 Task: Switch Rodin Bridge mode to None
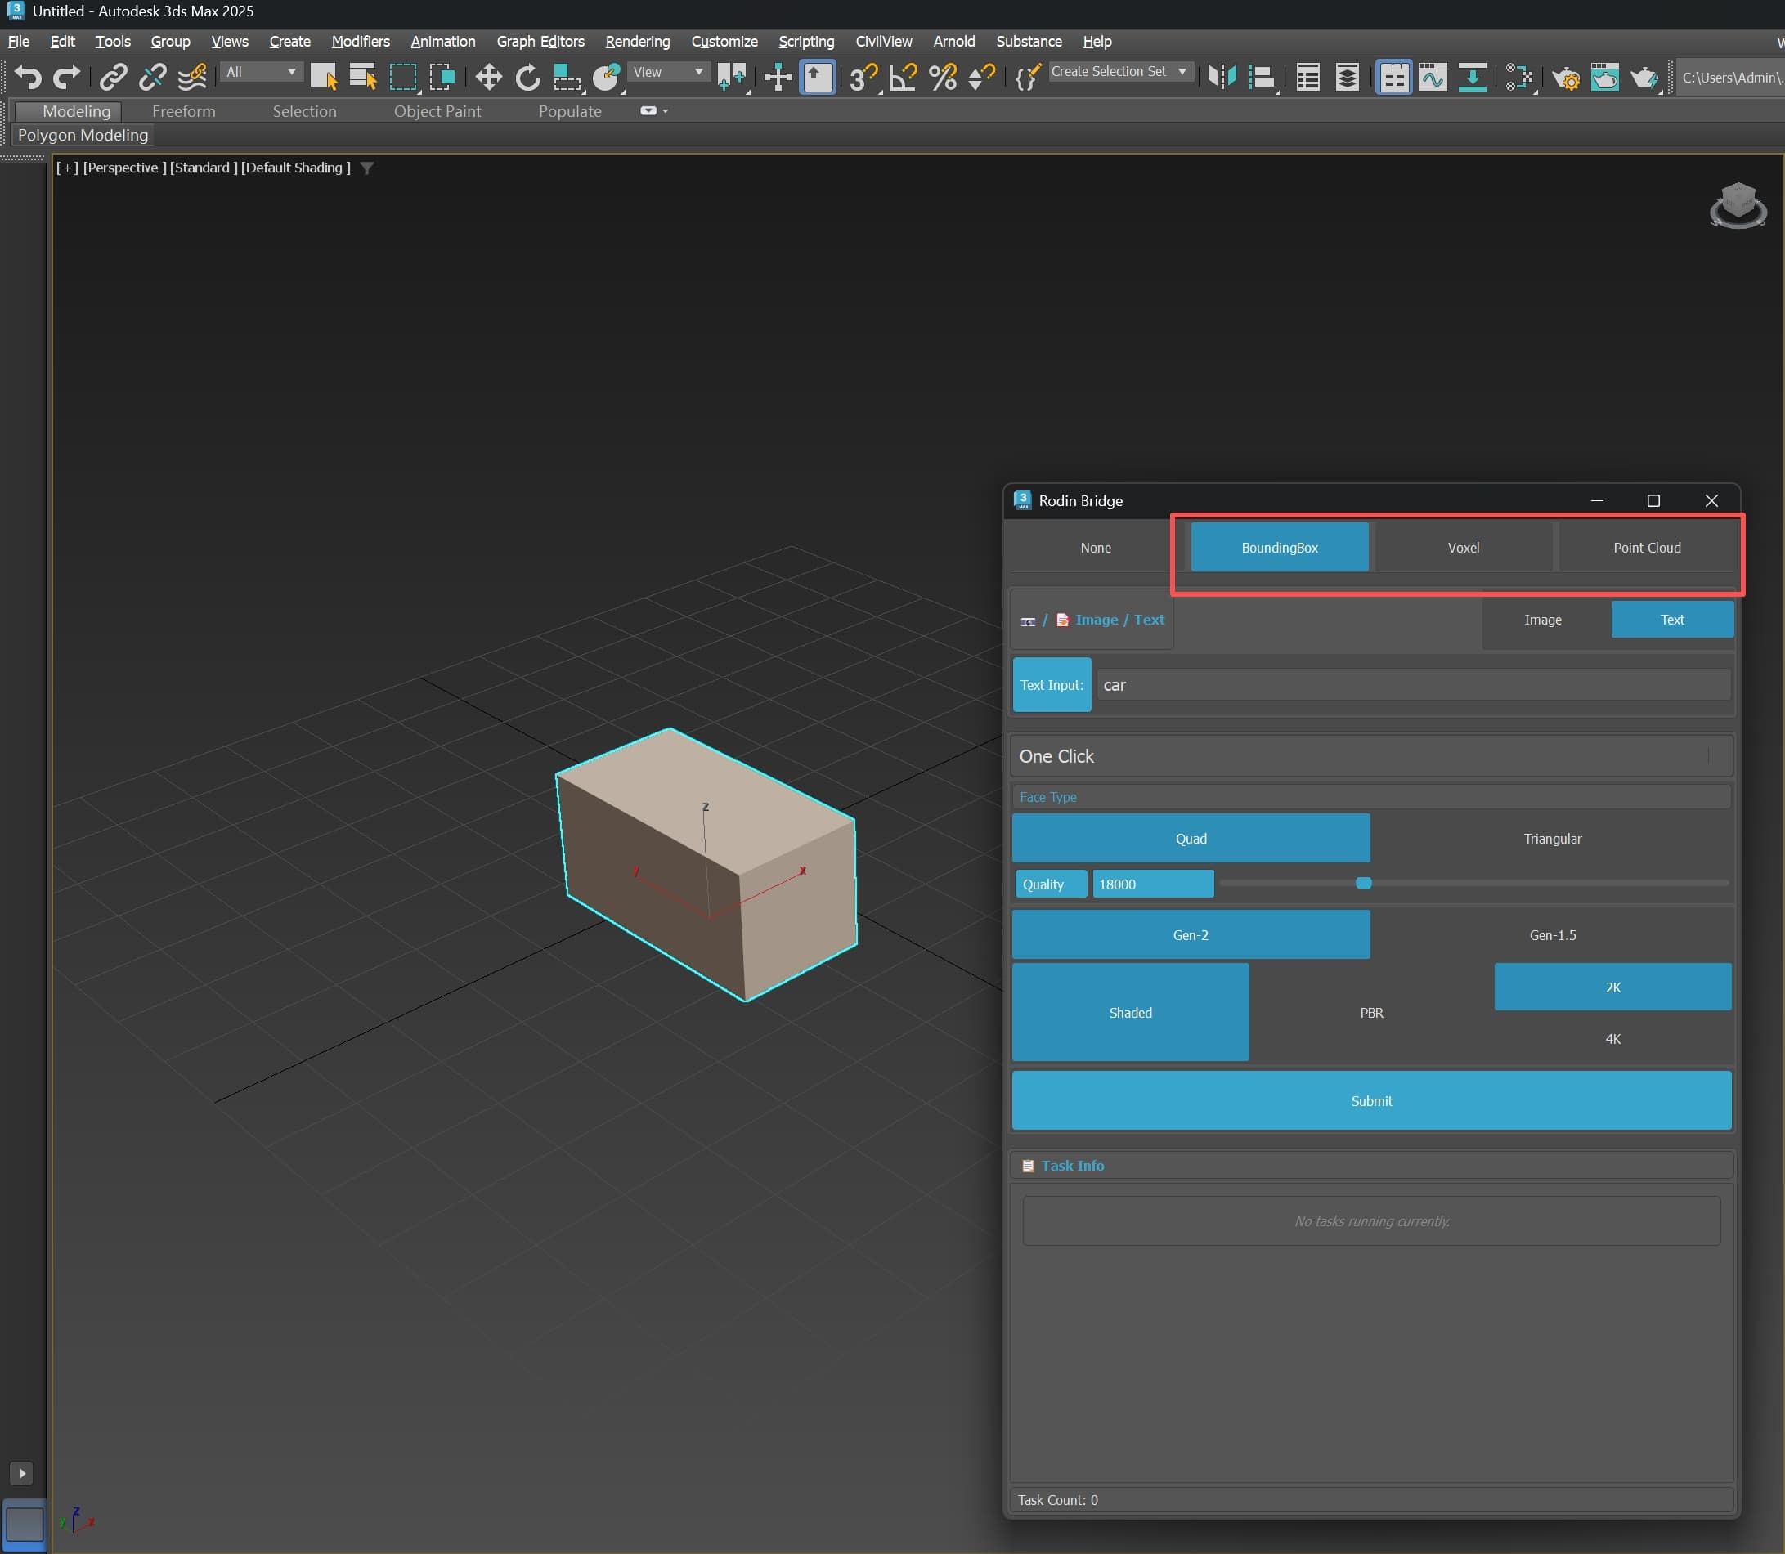(x=1096, y=547)
